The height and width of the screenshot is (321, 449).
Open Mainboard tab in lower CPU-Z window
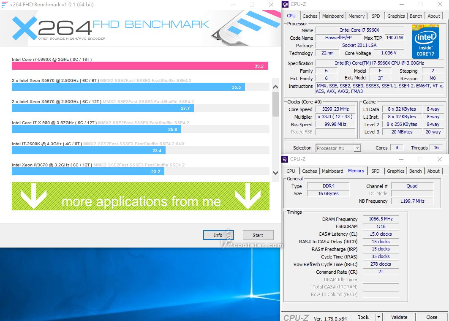332,171
